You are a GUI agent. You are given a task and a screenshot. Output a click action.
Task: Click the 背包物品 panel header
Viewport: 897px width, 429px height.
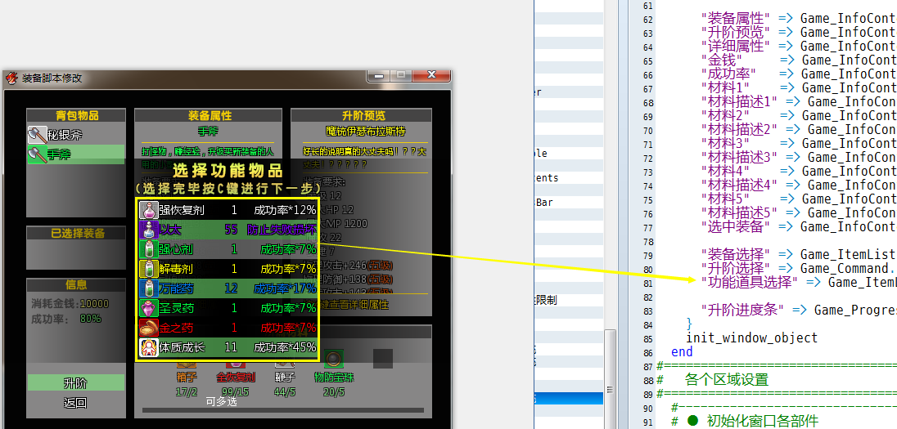(x=76, y=115)
